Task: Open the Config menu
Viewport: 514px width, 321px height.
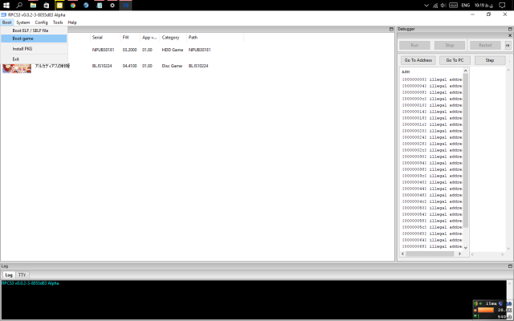Action: pos(41,22)
